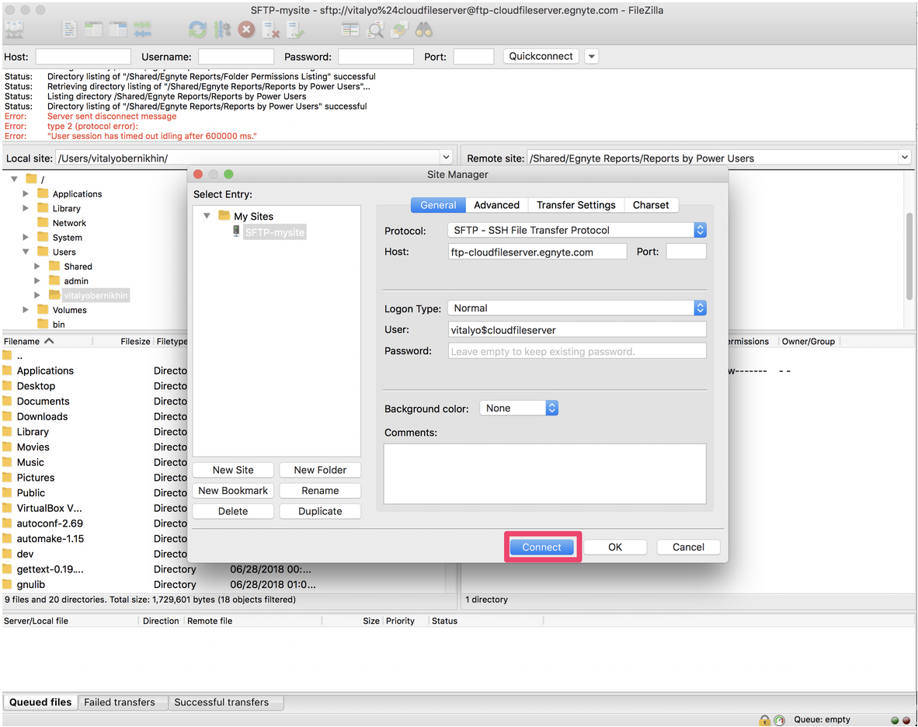This screenshot has width=918, height=727.
Task: Click the New Folder button
Action: [x=320, y=470]
